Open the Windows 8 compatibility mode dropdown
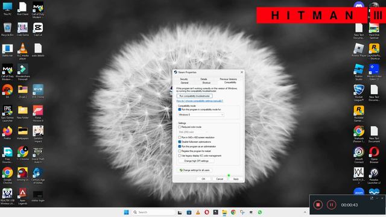 click(x=201, y=115)
